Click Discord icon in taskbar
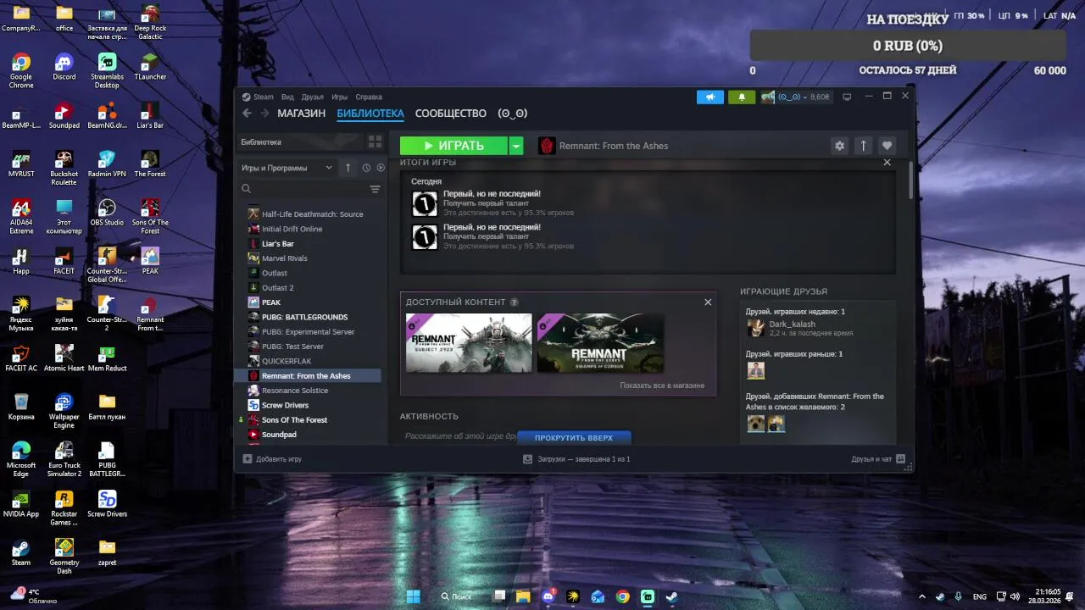The width and height of the screenshot is (1085, 610). (548, 596)
